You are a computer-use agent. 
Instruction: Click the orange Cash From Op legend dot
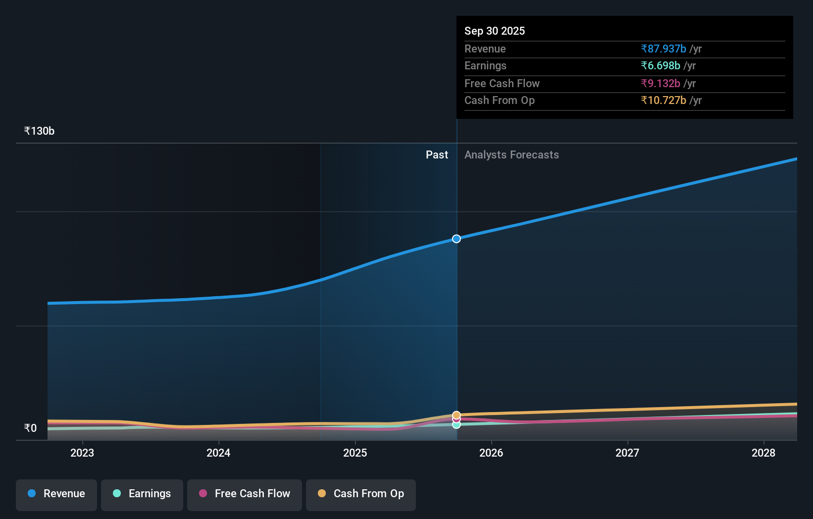[322, 494]
